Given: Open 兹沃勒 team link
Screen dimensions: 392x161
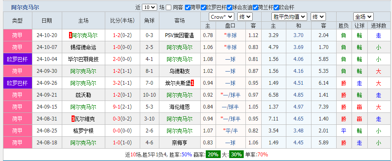Looking at the screenshot, I should (84, 95).
